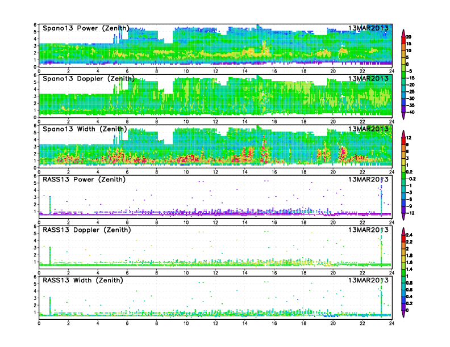Click the red segment of the top colorbar

click(403, 40)
